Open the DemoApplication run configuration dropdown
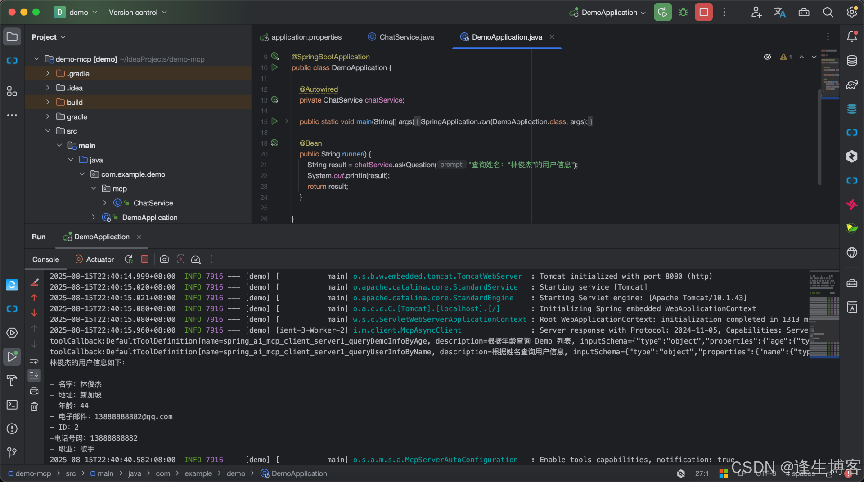The image size is (864, 482). [607, 12]
